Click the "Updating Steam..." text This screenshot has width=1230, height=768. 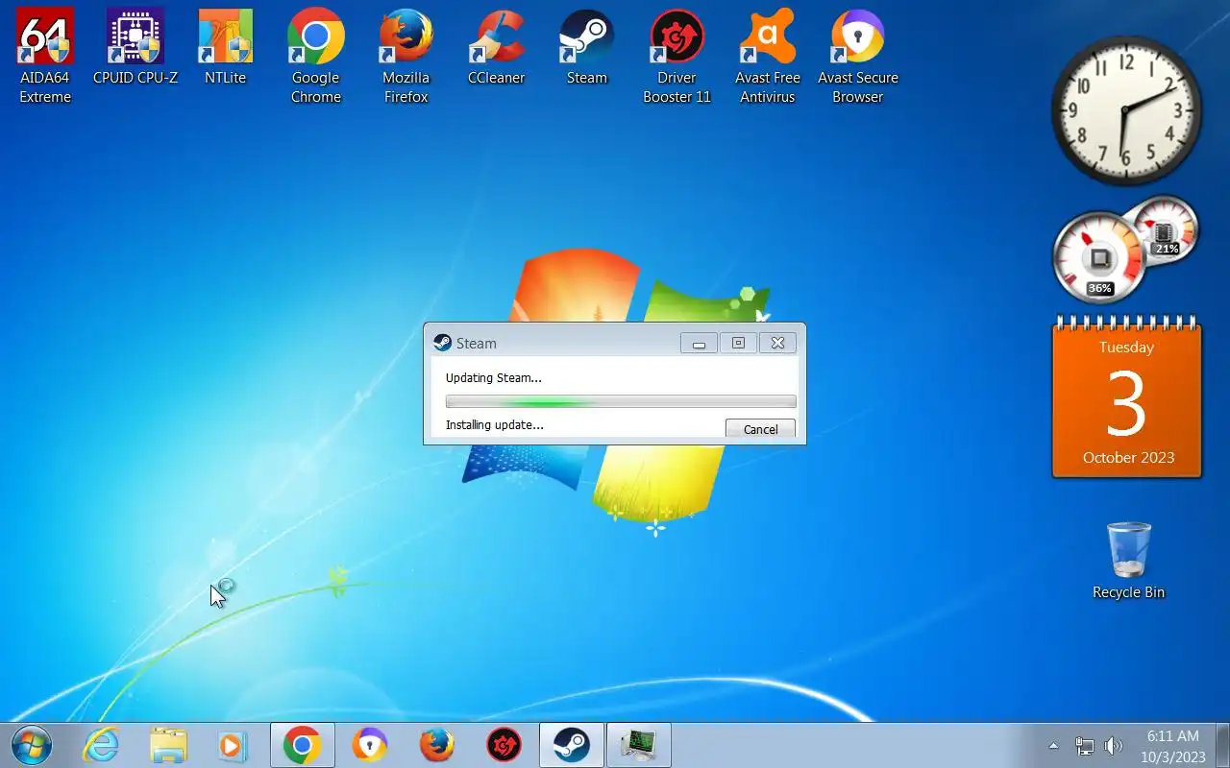(494, 377)
